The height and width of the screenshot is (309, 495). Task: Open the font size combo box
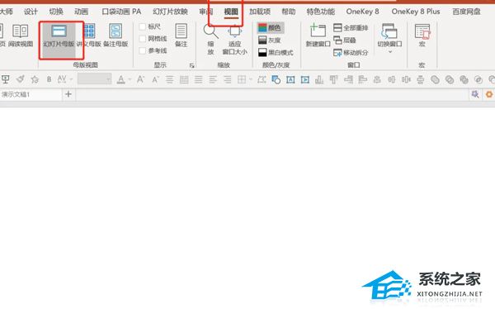coord(94,79)
